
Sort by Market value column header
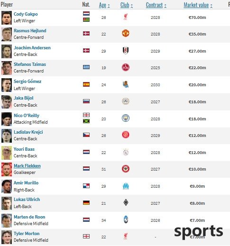click(x=196, y=5)
